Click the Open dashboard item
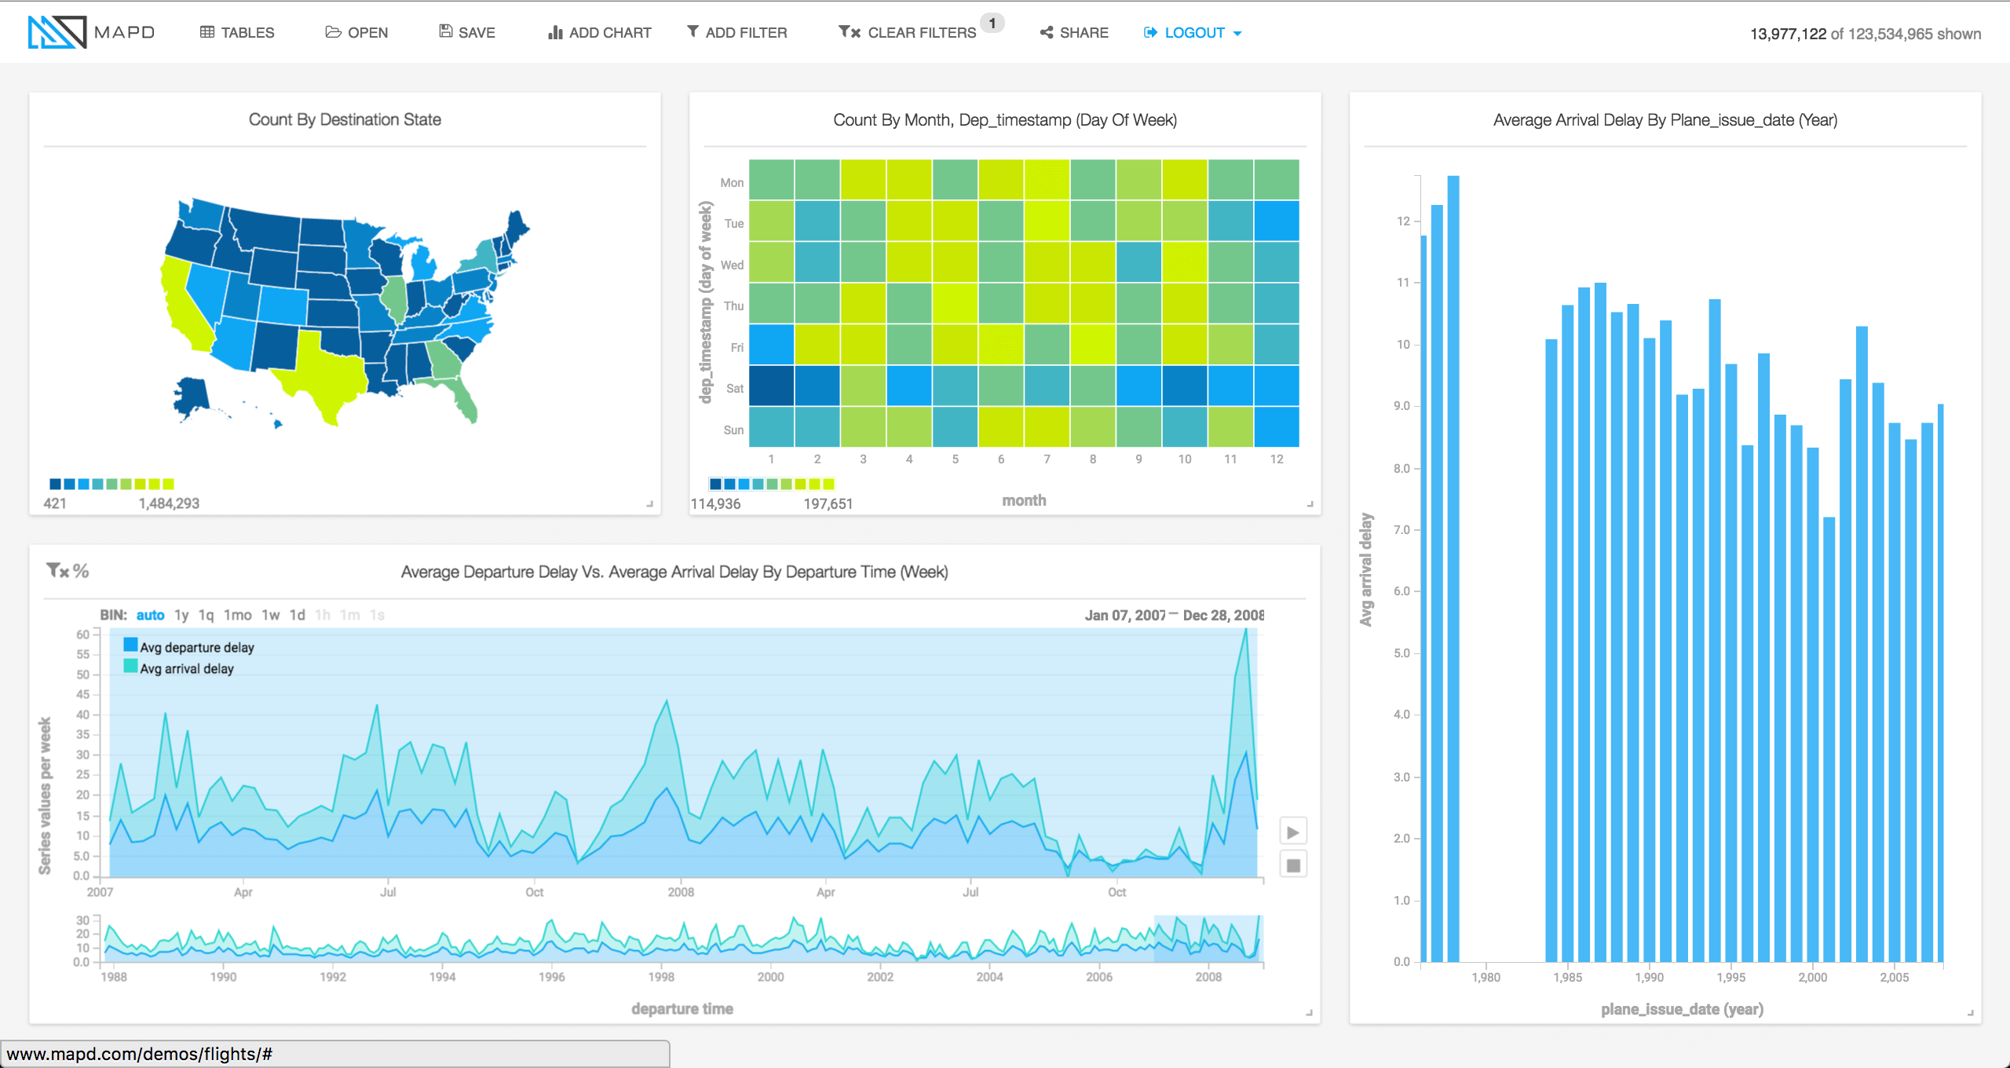The height and width of the screenshot is (1068, 2010). (x=356, y=32)
